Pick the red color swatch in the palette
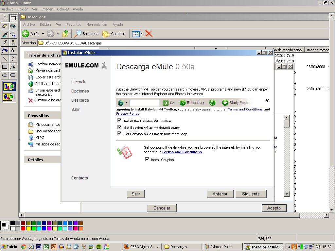Screen dimensions: 335x251 click(23, 228)
